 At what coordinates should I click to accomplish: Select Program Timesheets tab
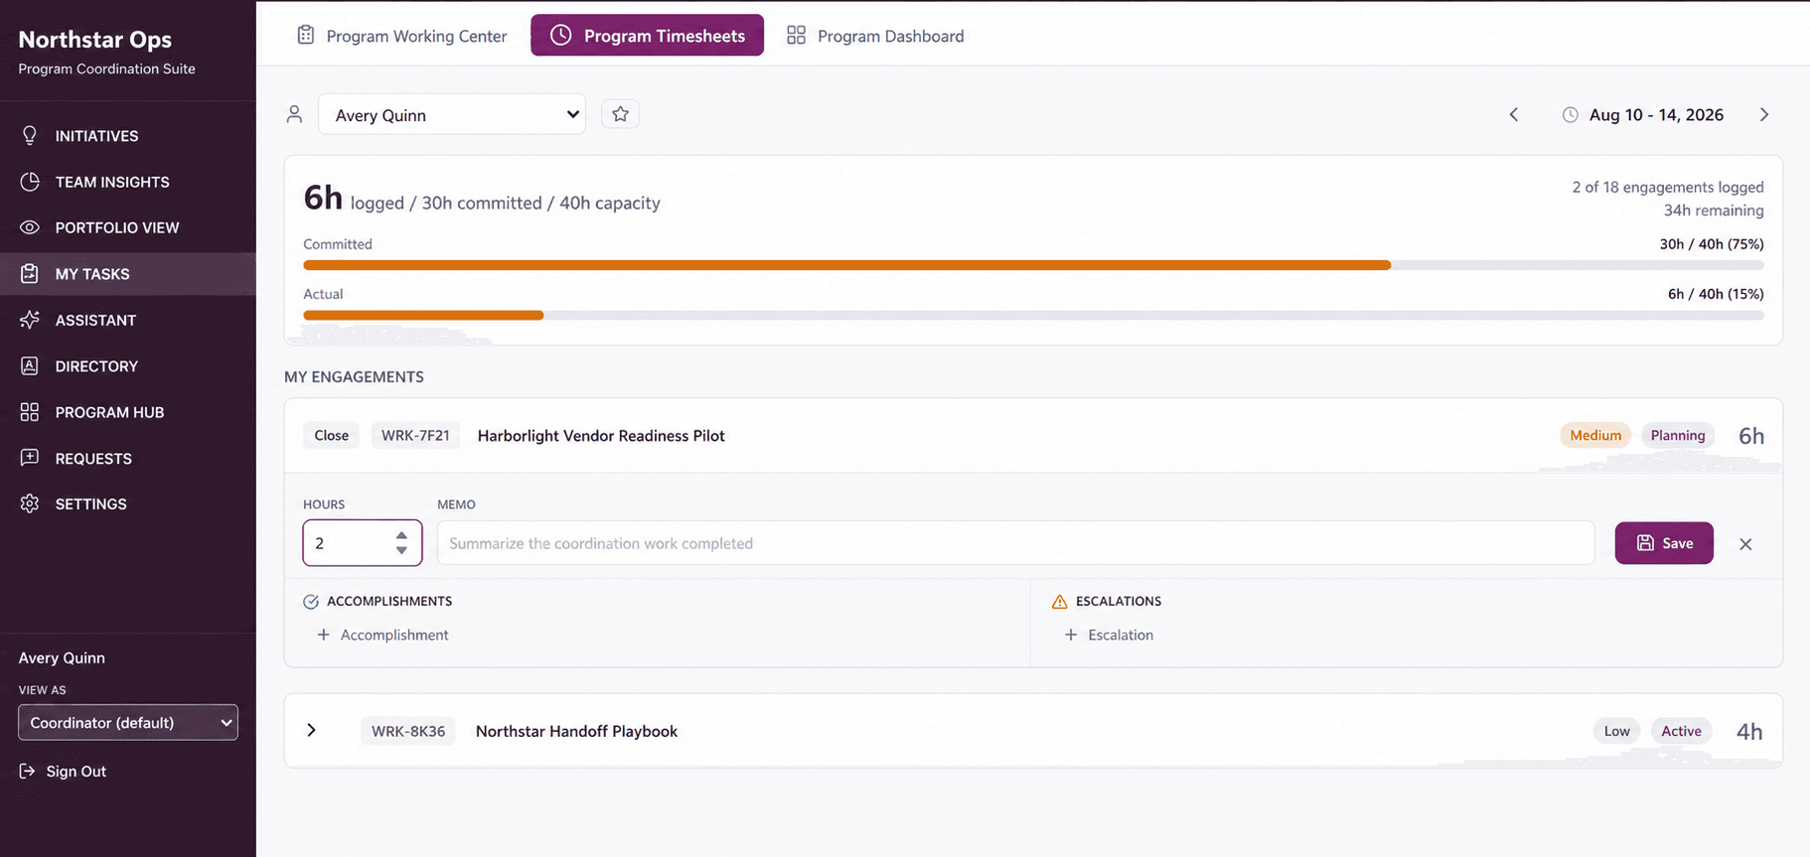[647, 36]
